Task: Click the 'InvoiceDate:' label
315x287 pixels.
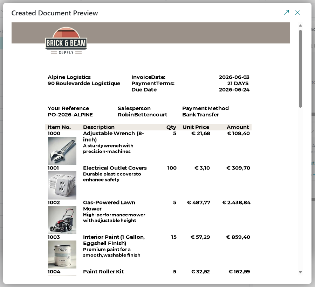Action: [x=148, y=77]
